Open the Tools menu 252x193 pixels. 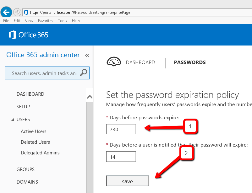click(x=62, y=20)
